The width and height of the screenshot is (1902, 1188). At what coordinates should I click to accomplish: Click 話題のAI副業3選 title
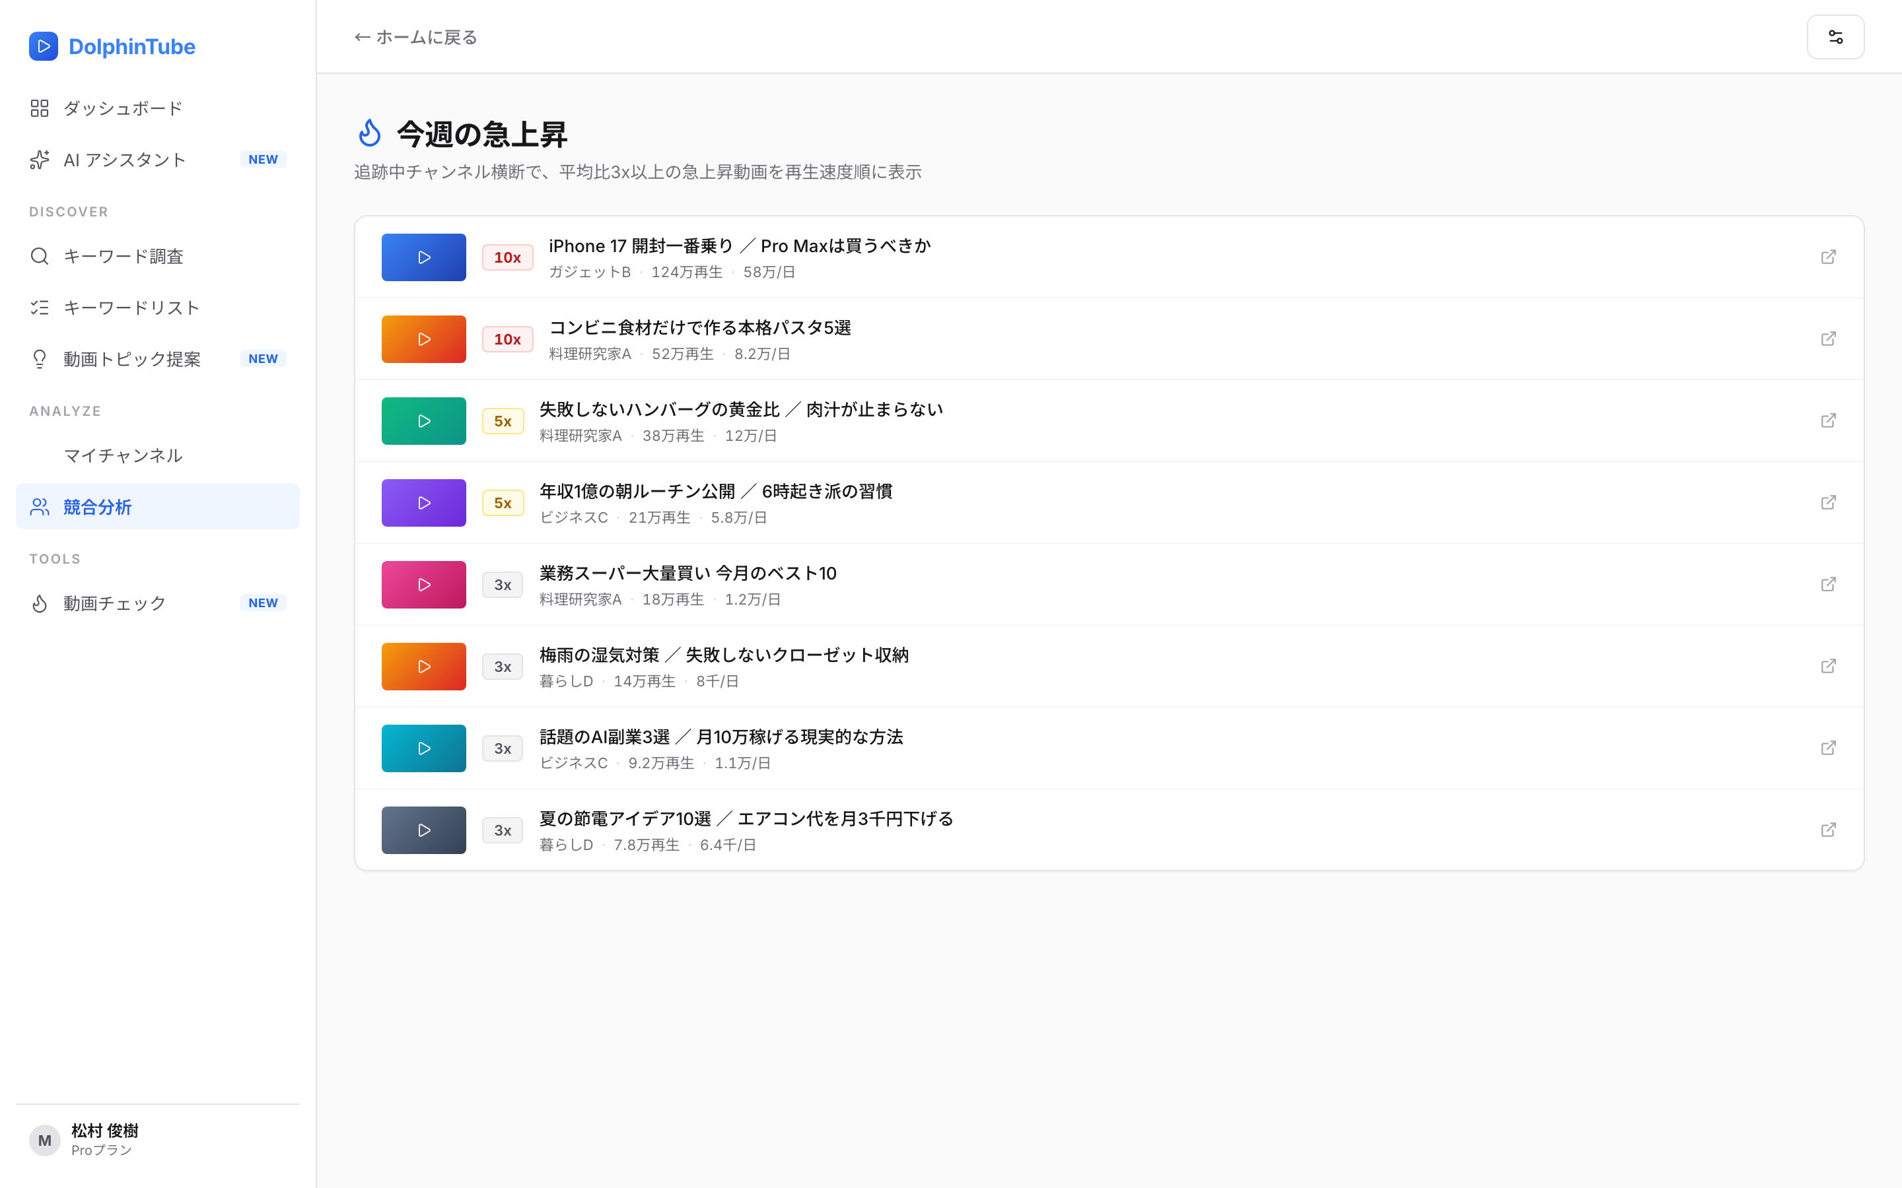click(721, 737)
